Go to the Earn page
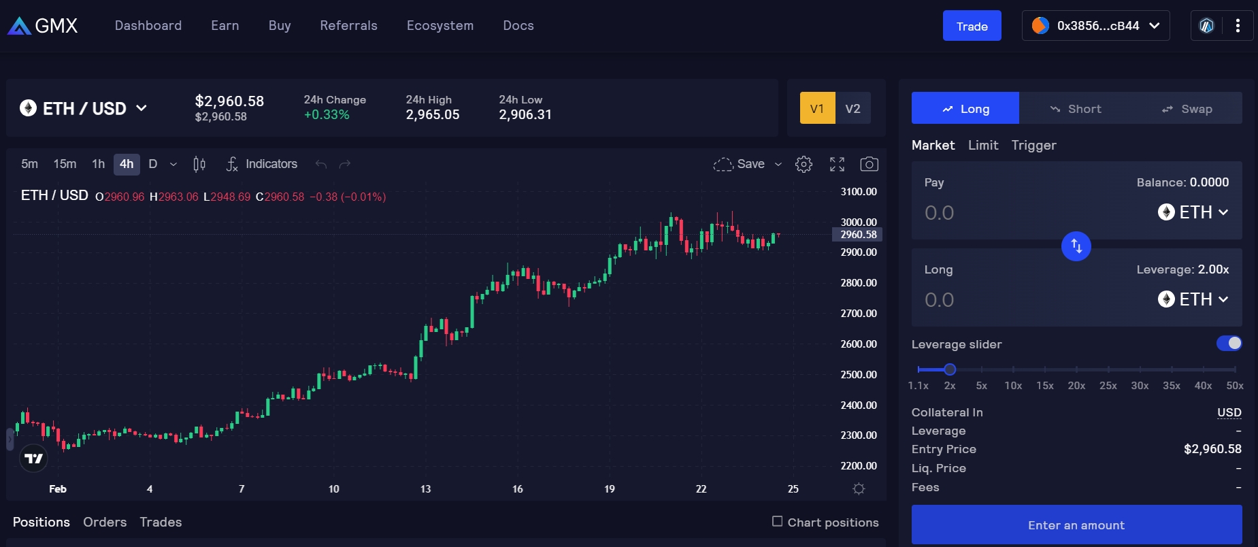The image size is (1258, 547). pos(225,26)
